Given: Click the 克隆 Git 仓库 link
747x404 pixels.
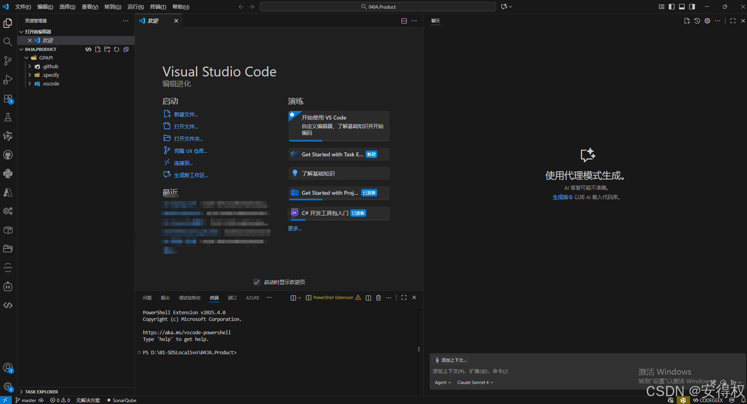Looking at the screenshot, I should pos(190,151).
